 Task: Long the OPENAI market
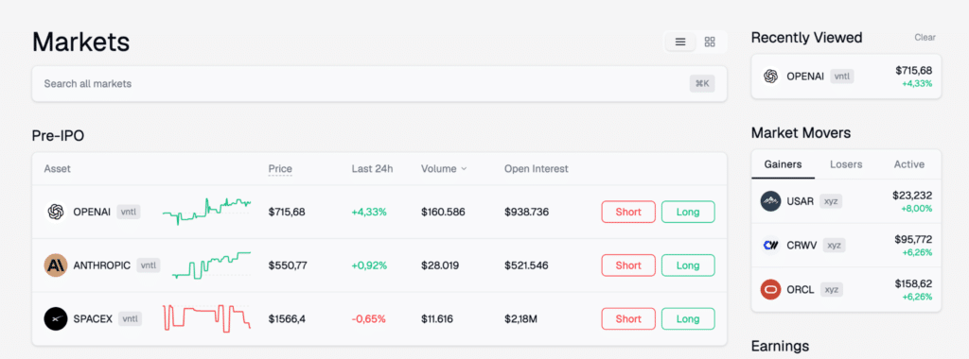pos(688,212)
